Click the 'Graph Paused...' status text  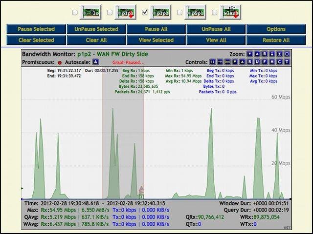tap(128, 62)
